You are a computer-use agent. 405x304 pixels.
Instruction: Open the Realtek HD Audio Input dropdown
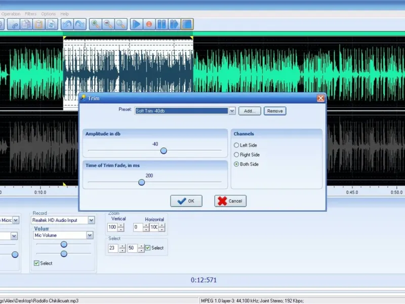[x=90, y=220]
